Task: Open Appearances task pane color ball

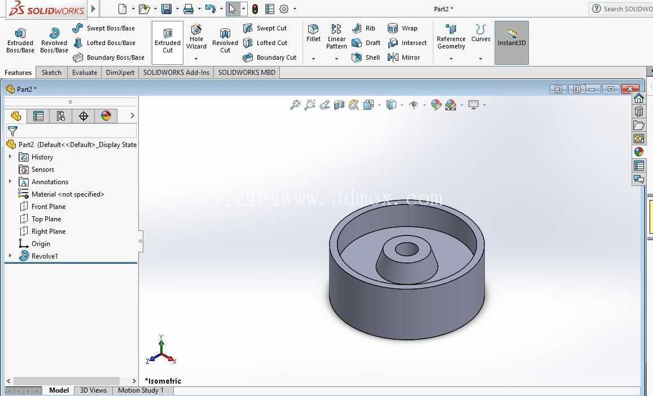Action: tap(638, 152)
